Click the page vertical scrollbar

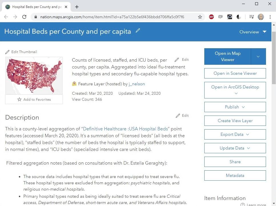point(274,58)
